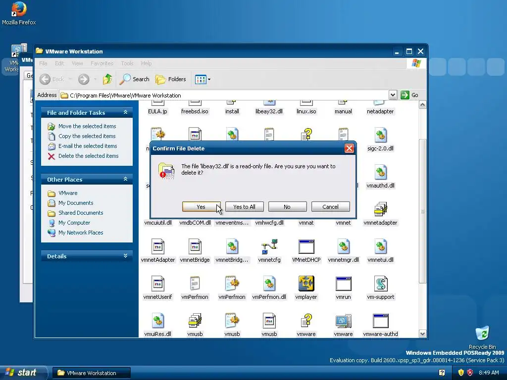Select the vmauthd.dll file icon

pos(381,172)
